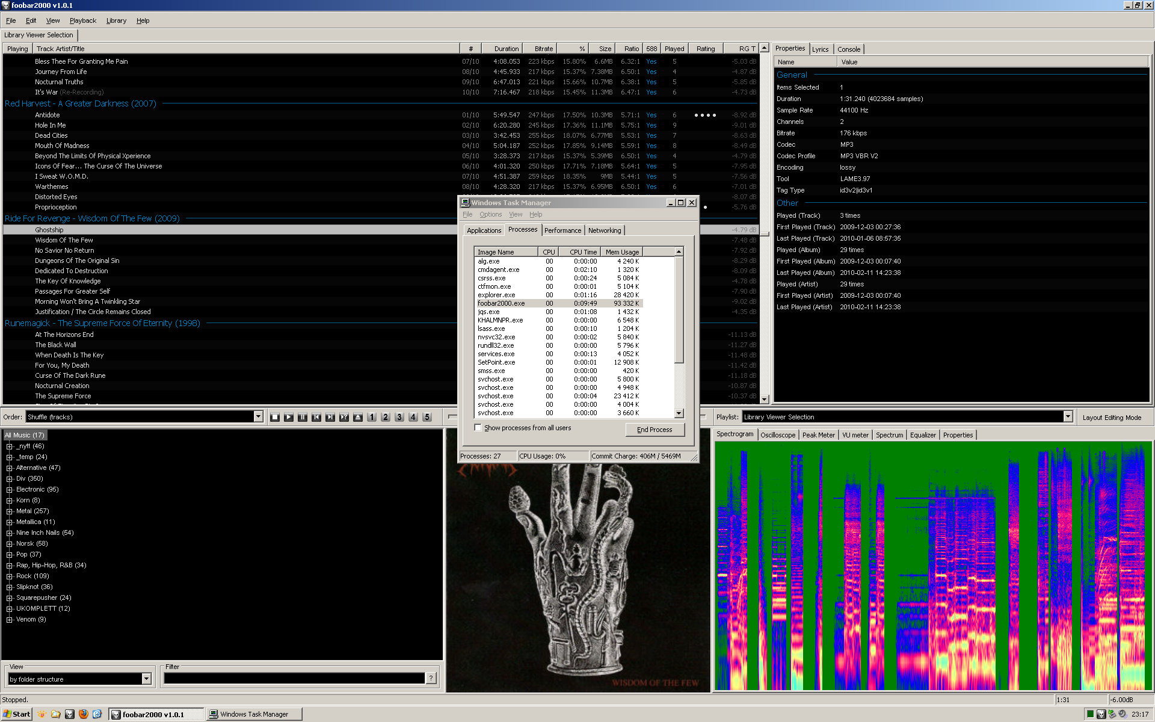The image size is (1155, 722).
Task: Click the toolbar button numbered 5
Action: tap(427, 417)
